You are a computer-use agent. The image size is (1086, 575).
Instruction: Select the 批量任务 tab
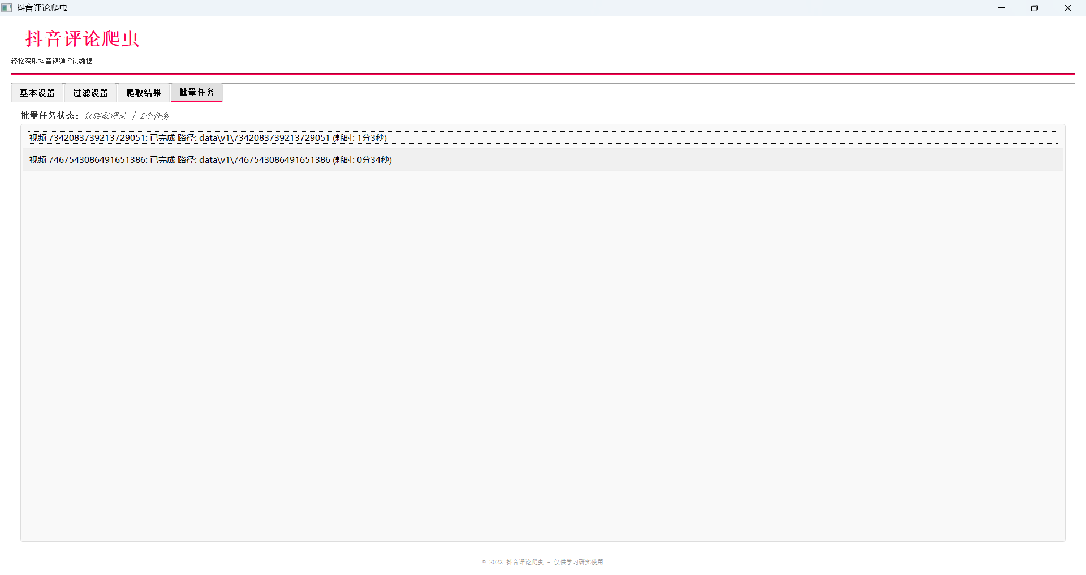click(x=197, y=92)
